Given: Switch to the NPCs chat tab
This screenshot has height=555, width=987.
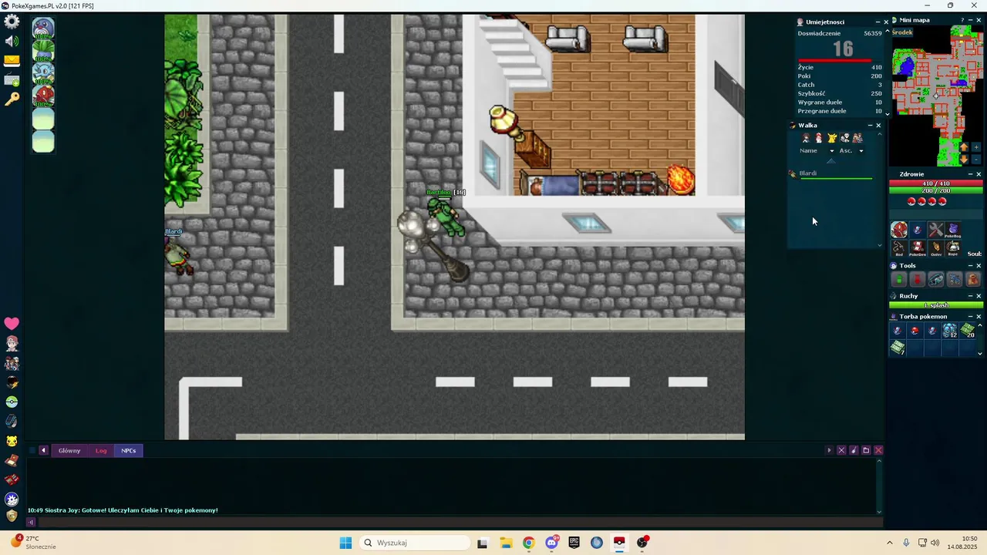Looking at the screenshot, I should [128, 450].
